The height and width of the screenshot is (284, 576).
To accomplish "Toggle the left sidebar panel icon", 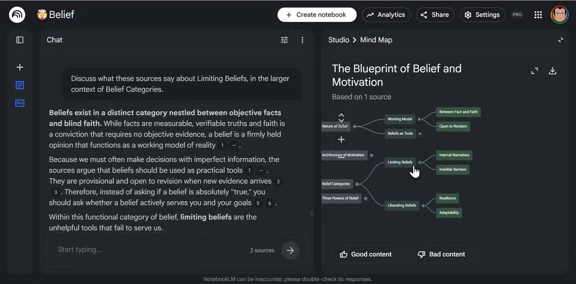I will 20,40.
